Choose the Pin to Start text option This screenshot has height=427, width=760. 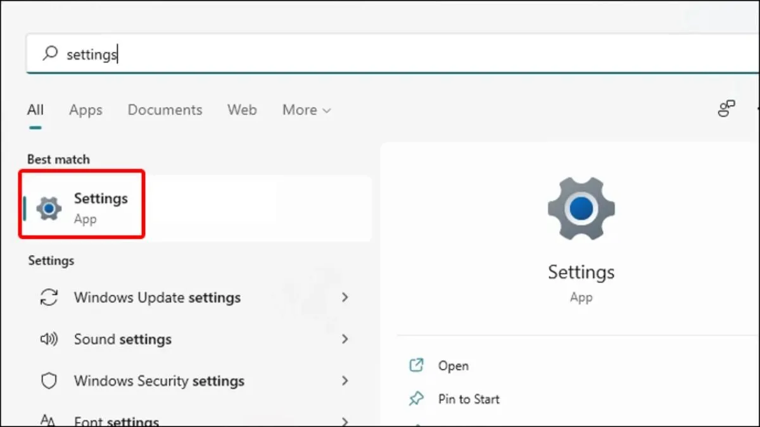click(469, 399)
